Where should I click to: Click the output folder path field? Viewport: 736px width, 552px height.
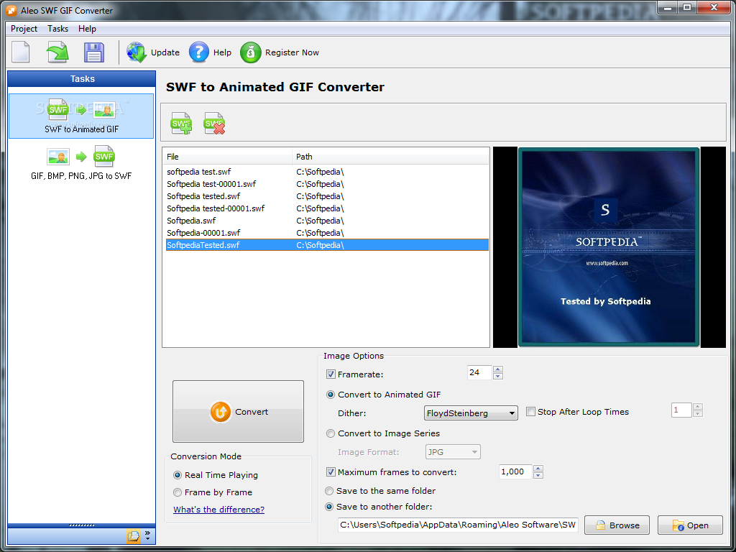tap(458, 525)
